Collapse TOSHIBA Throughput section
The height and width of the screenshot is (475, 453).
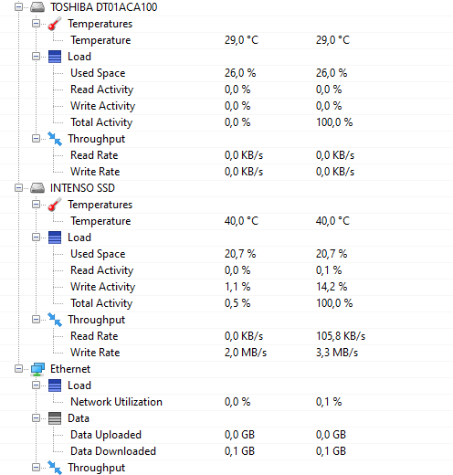36,139
